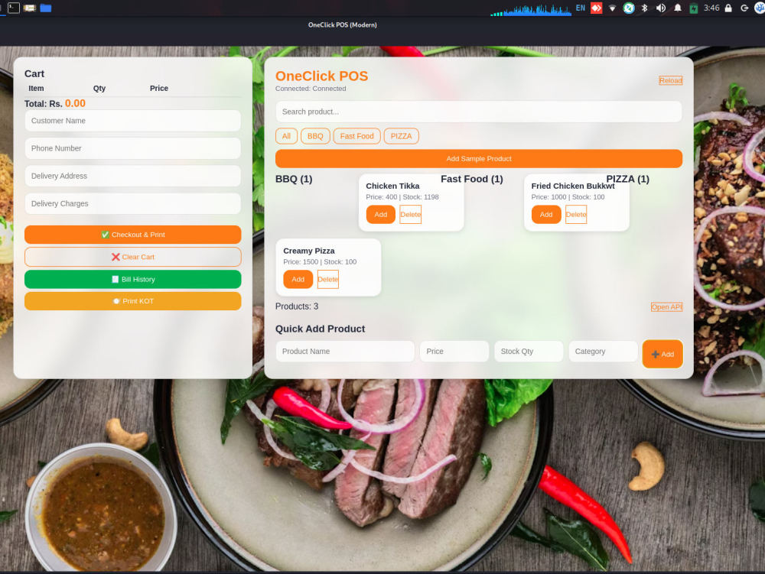Viewport: 765px width, 574px height.
Task: Switch the EN keyboard layout indicator
Action: point(580,8)
